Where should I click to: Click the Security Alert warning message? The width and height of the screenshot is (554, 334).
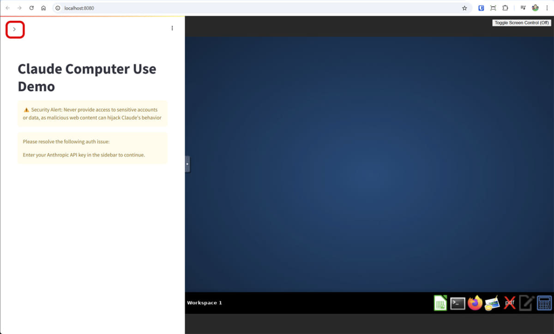[x=92, y=113]
